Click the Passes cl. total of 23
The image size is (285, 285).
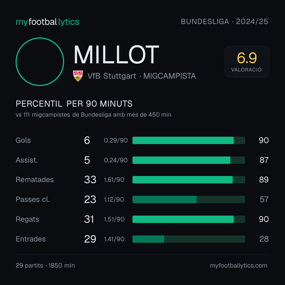click(90, 199)
